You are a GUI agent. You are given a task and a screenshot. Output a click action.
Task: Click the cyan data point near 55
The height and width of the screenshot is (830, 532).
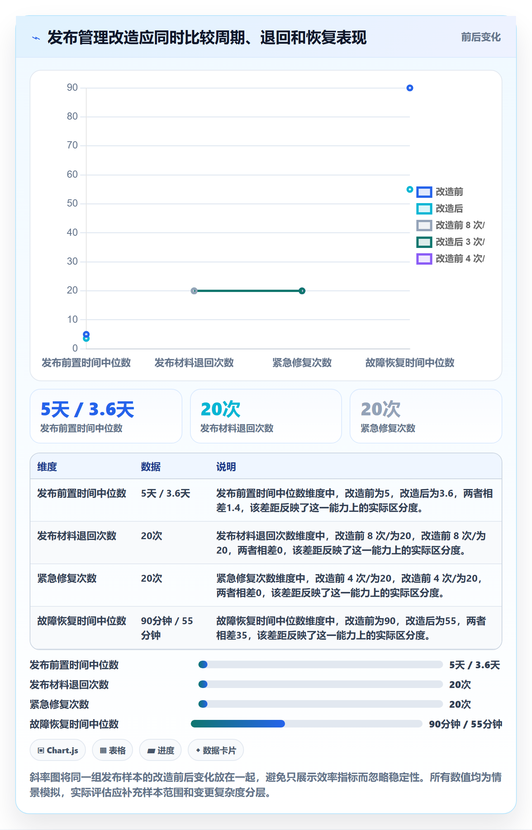click(x=410, y=189)
